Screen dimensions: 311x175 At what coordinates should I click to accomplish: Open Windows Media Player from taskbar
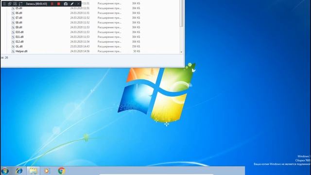(47, 171)
